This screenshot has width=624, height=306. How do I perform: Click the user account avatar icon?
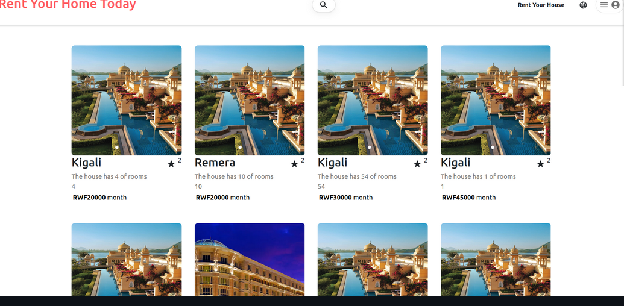point(616,5)
